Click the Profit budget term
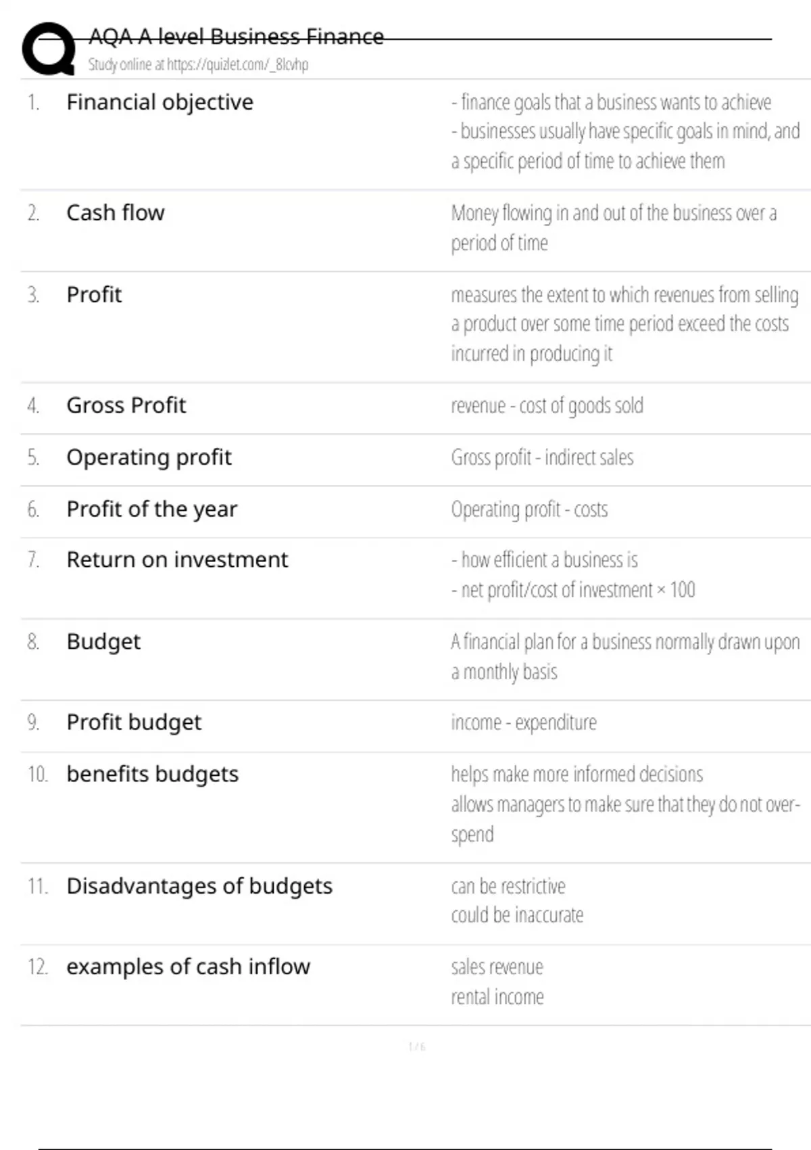The image size is (811, 1150). (x=134, y=722)
